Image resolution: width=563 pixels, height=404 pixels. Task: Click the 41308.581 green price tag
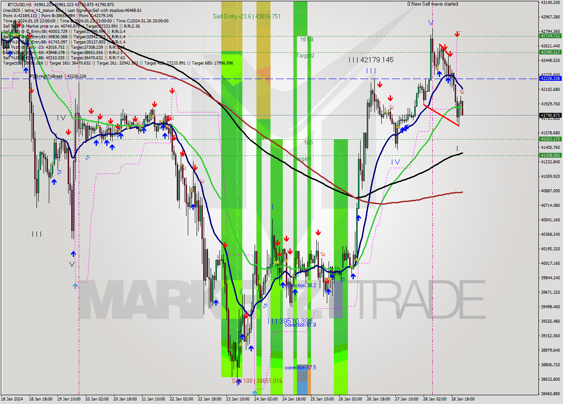(550, 155)
